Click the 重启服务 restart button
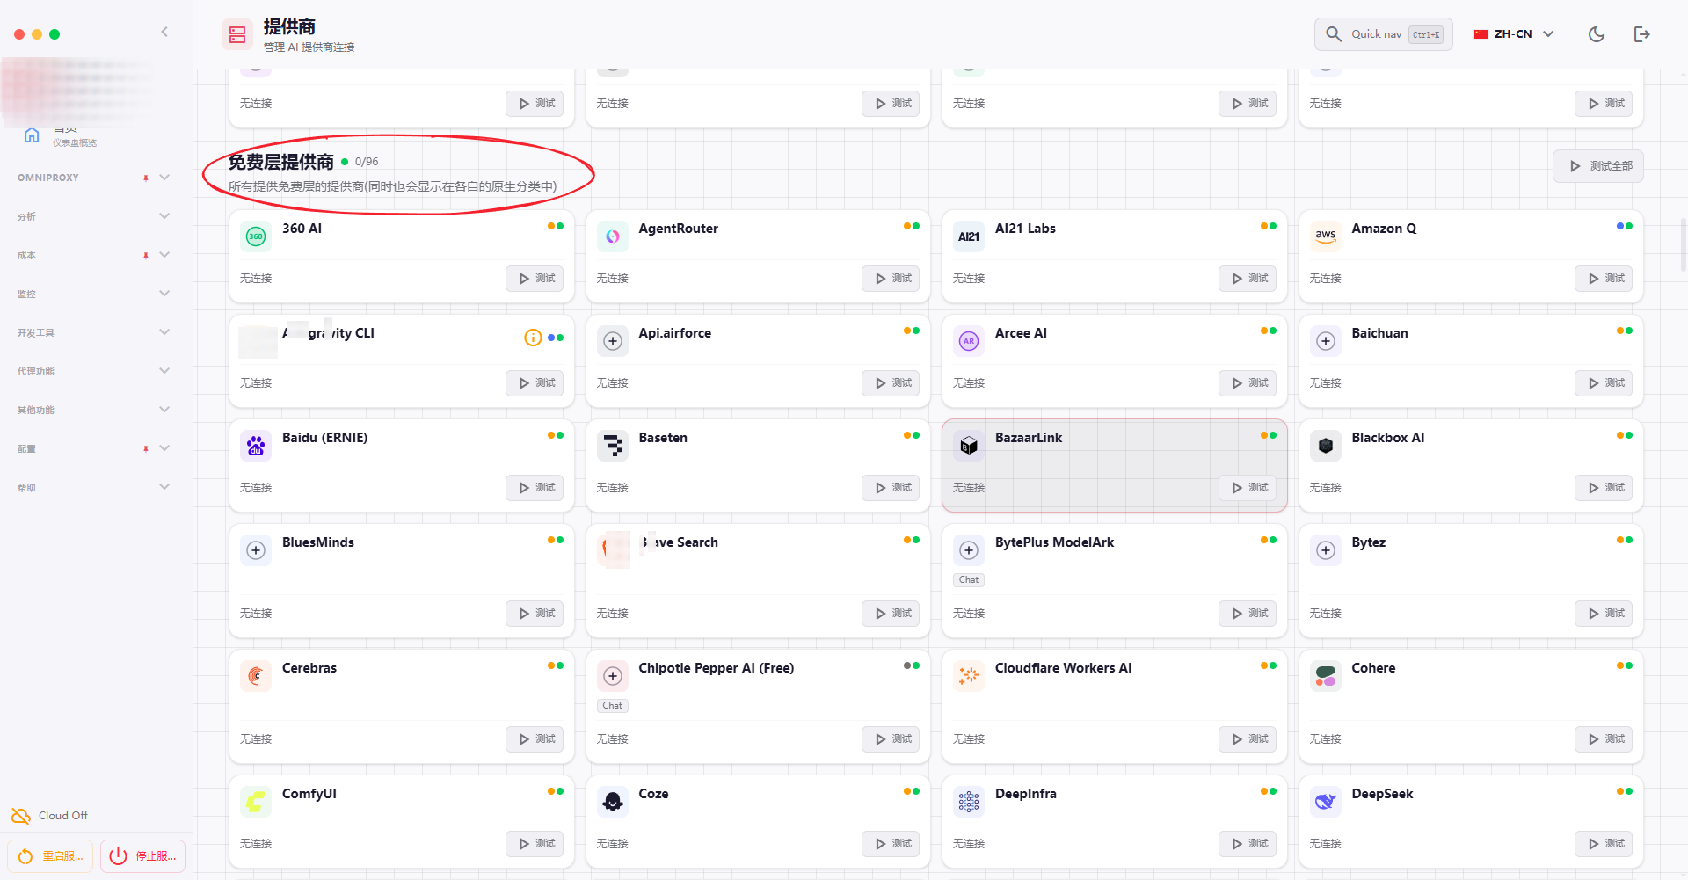 click(51, 856)
